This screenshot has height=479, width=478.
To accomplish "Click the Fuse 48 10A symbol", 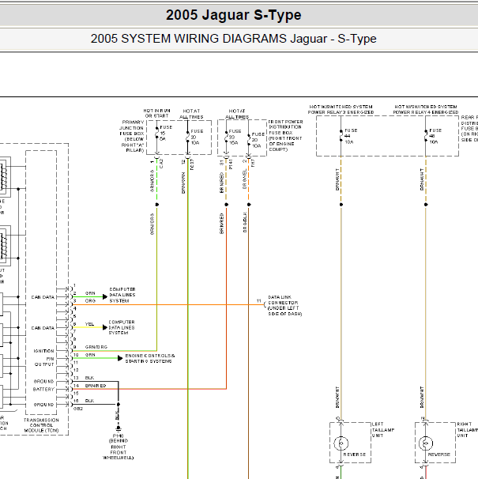I will pyautogui.click(x=426, y=136).
